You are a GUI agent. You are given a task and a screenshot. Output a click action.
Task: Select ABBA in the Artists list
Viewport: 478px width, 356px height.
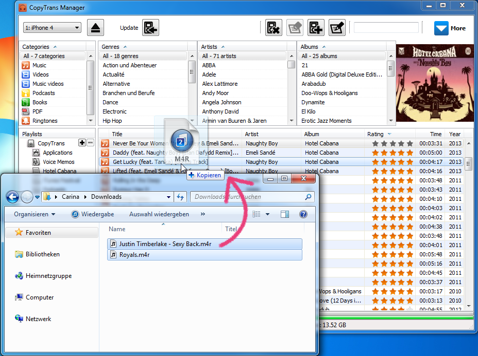pos(209,65)
